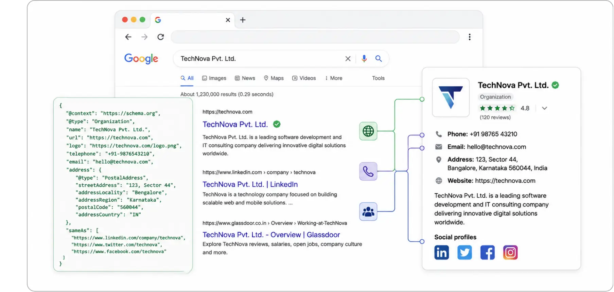Viewport: 614px width, 292px height.
Task: Open the More search filter menu
Action: point(334,78)
